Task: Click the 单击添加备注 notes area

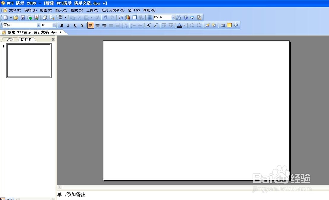Action: pyautogui.click(x=71, y=194)
